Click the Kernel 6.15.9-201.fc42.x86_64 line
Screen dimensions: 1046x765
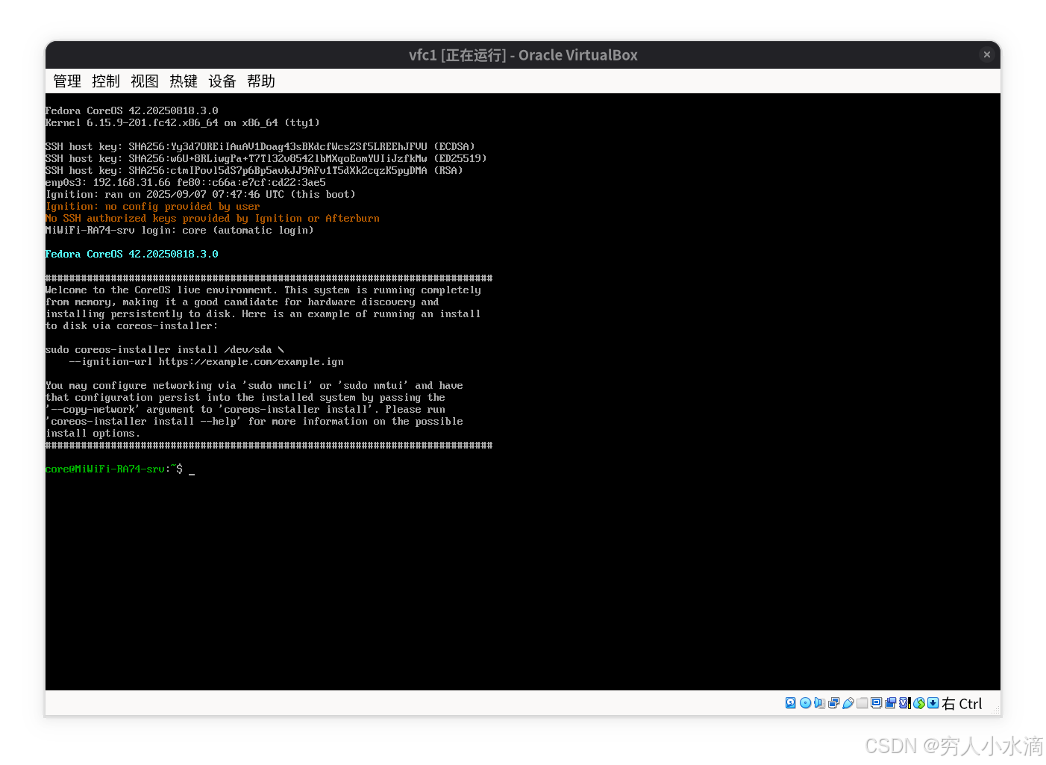[x=183, y=122]
